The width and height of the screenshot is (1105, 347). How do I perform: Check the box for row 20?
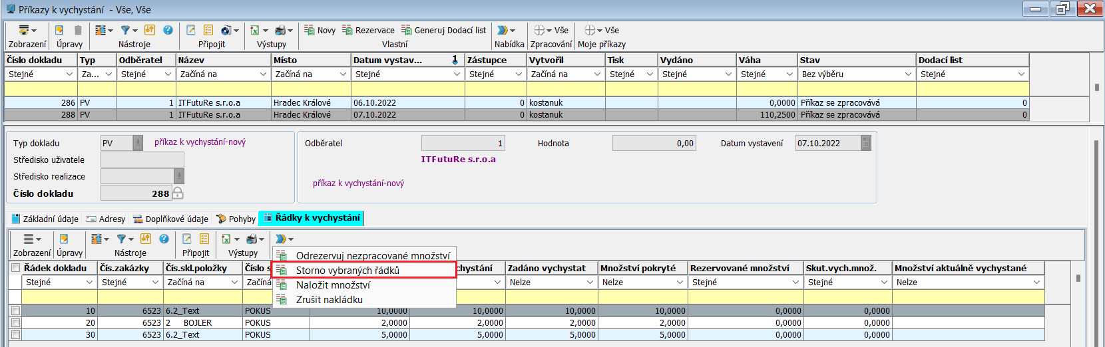point(15,323)
